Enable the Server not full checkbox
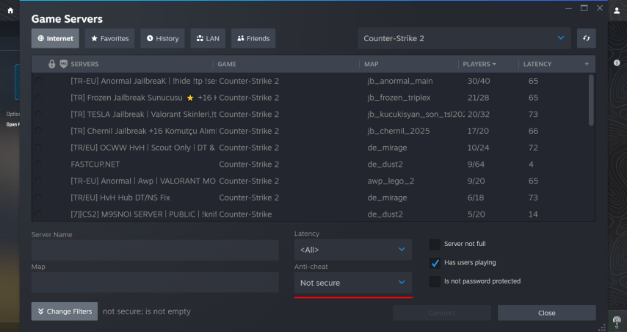 click(435, 244)
